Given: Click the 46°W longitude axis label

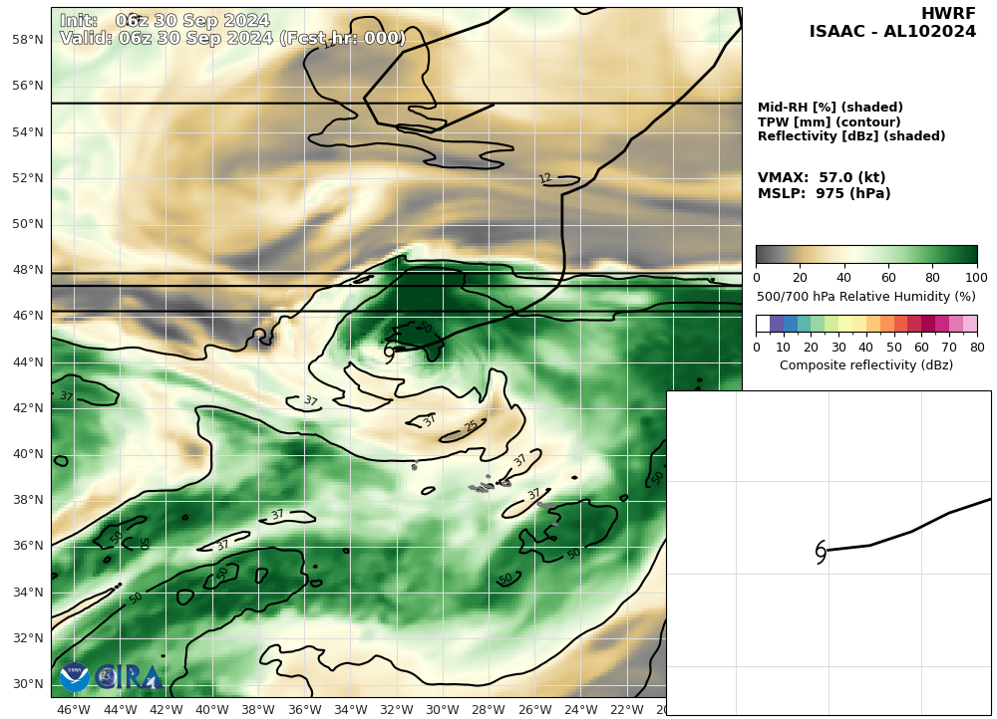Looking at the screenshot, I should [74, 709].
